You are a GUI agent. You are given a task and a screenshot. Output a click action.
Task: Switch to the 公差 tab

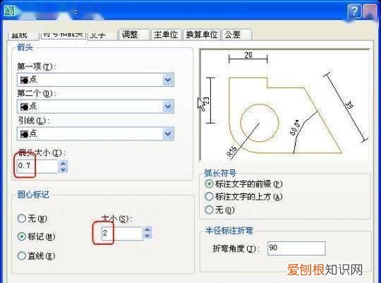(236, 35)
